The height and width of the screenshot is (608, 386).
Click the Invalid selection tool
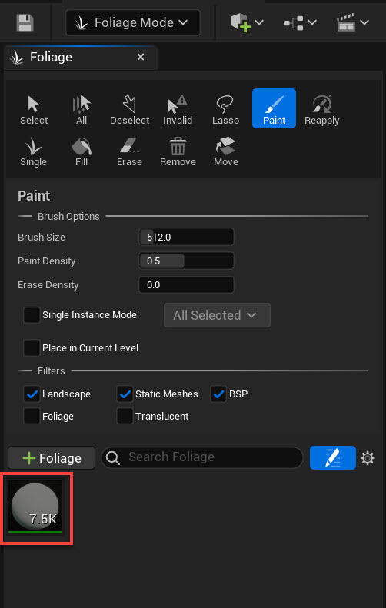pos(178,109)
